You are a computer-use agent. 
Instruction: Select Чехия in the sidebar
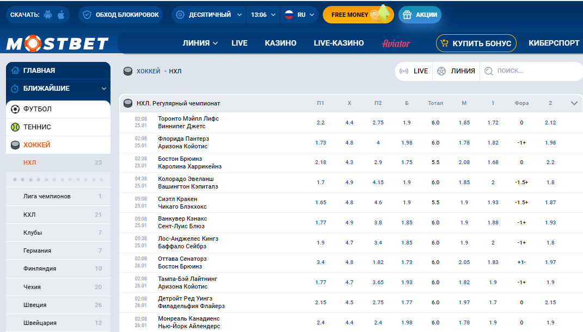58,287
